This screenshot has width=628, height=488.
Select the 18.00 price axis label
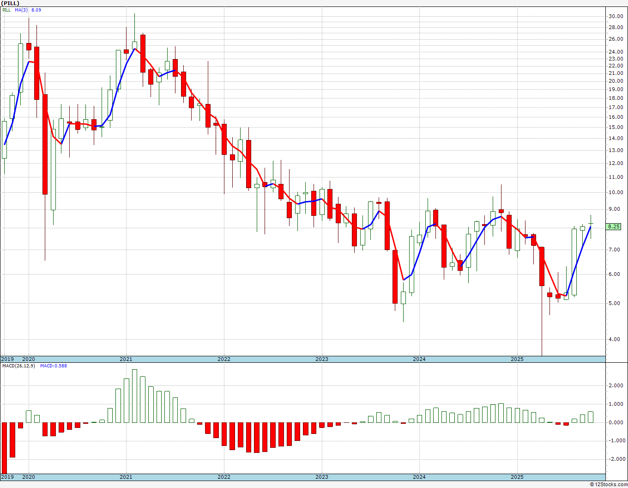pyautogui.click(x=616, y=98)
